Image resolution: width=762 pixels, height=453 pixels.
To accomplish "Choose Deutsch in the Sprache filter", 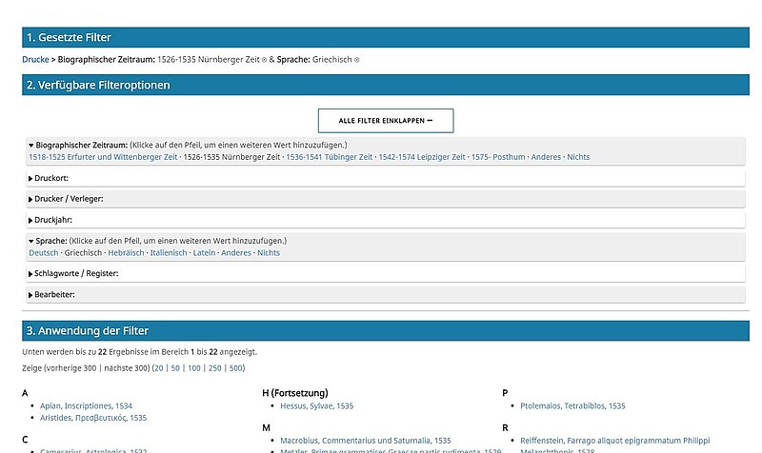I will 44,253.
